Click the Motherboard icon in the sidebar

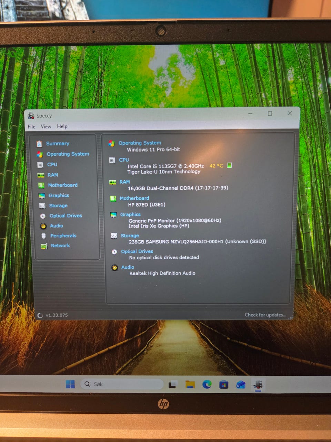[x=41, y=185]
